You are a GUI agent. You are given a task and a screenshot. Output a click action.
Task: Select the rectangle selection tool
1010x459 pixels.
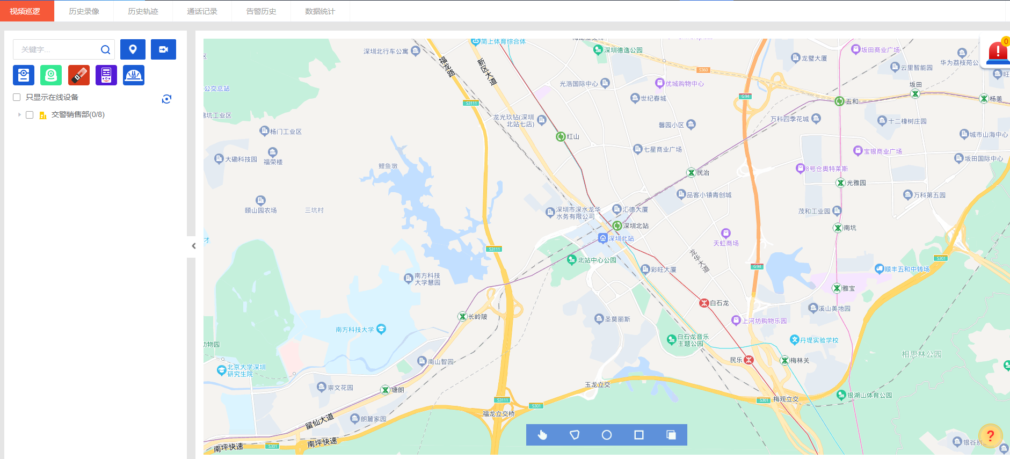coord(639,435)
